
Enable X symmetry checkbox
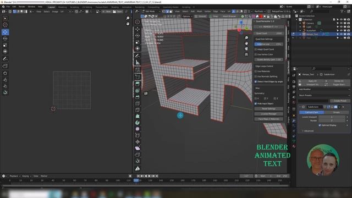point(256,98)
